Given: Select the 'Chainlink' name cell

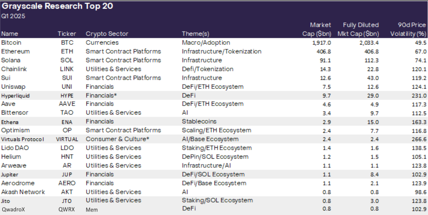Looking at the screenshot, I should (14, 69).
